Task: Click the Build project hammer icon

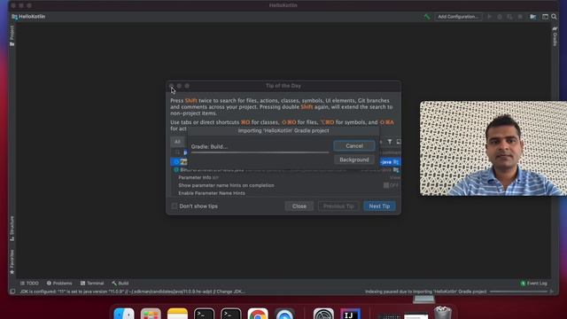Action: coord(427,17)
